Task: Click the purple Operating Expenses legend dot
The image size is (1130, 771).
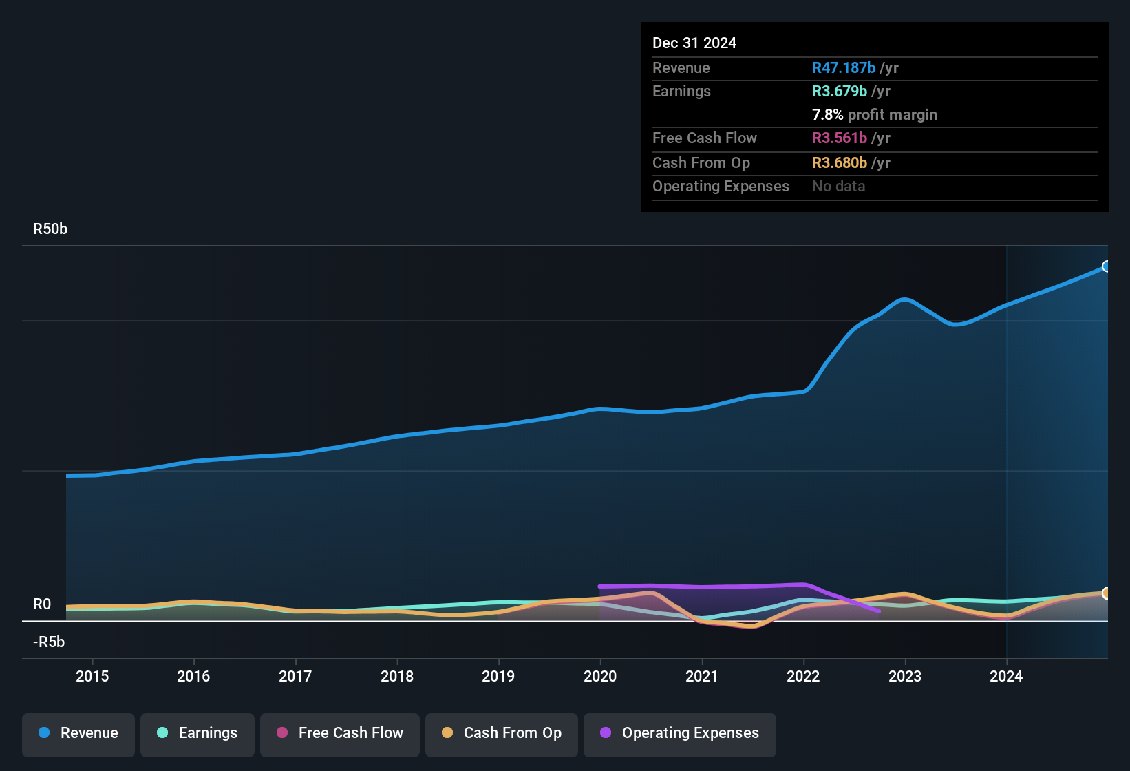Action: 606,733
